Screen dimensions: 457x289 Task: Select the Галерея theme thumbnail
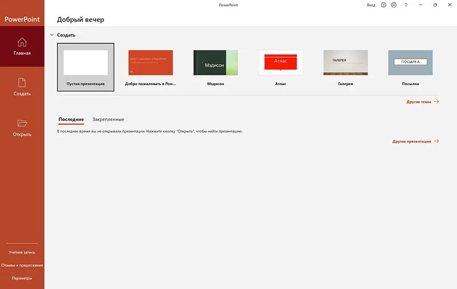tap(345, 63)
